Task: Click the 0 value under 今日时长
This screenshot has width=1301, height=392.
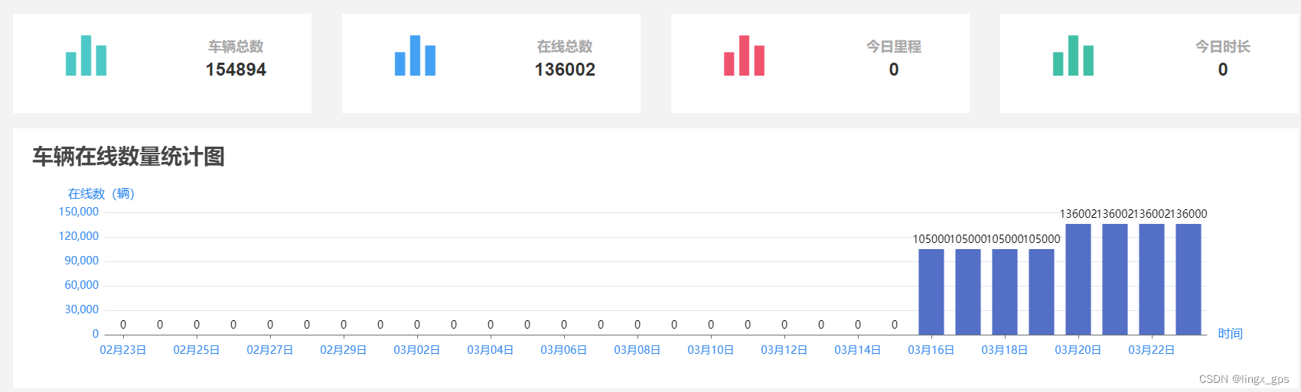Action: tap(1223, 70)
